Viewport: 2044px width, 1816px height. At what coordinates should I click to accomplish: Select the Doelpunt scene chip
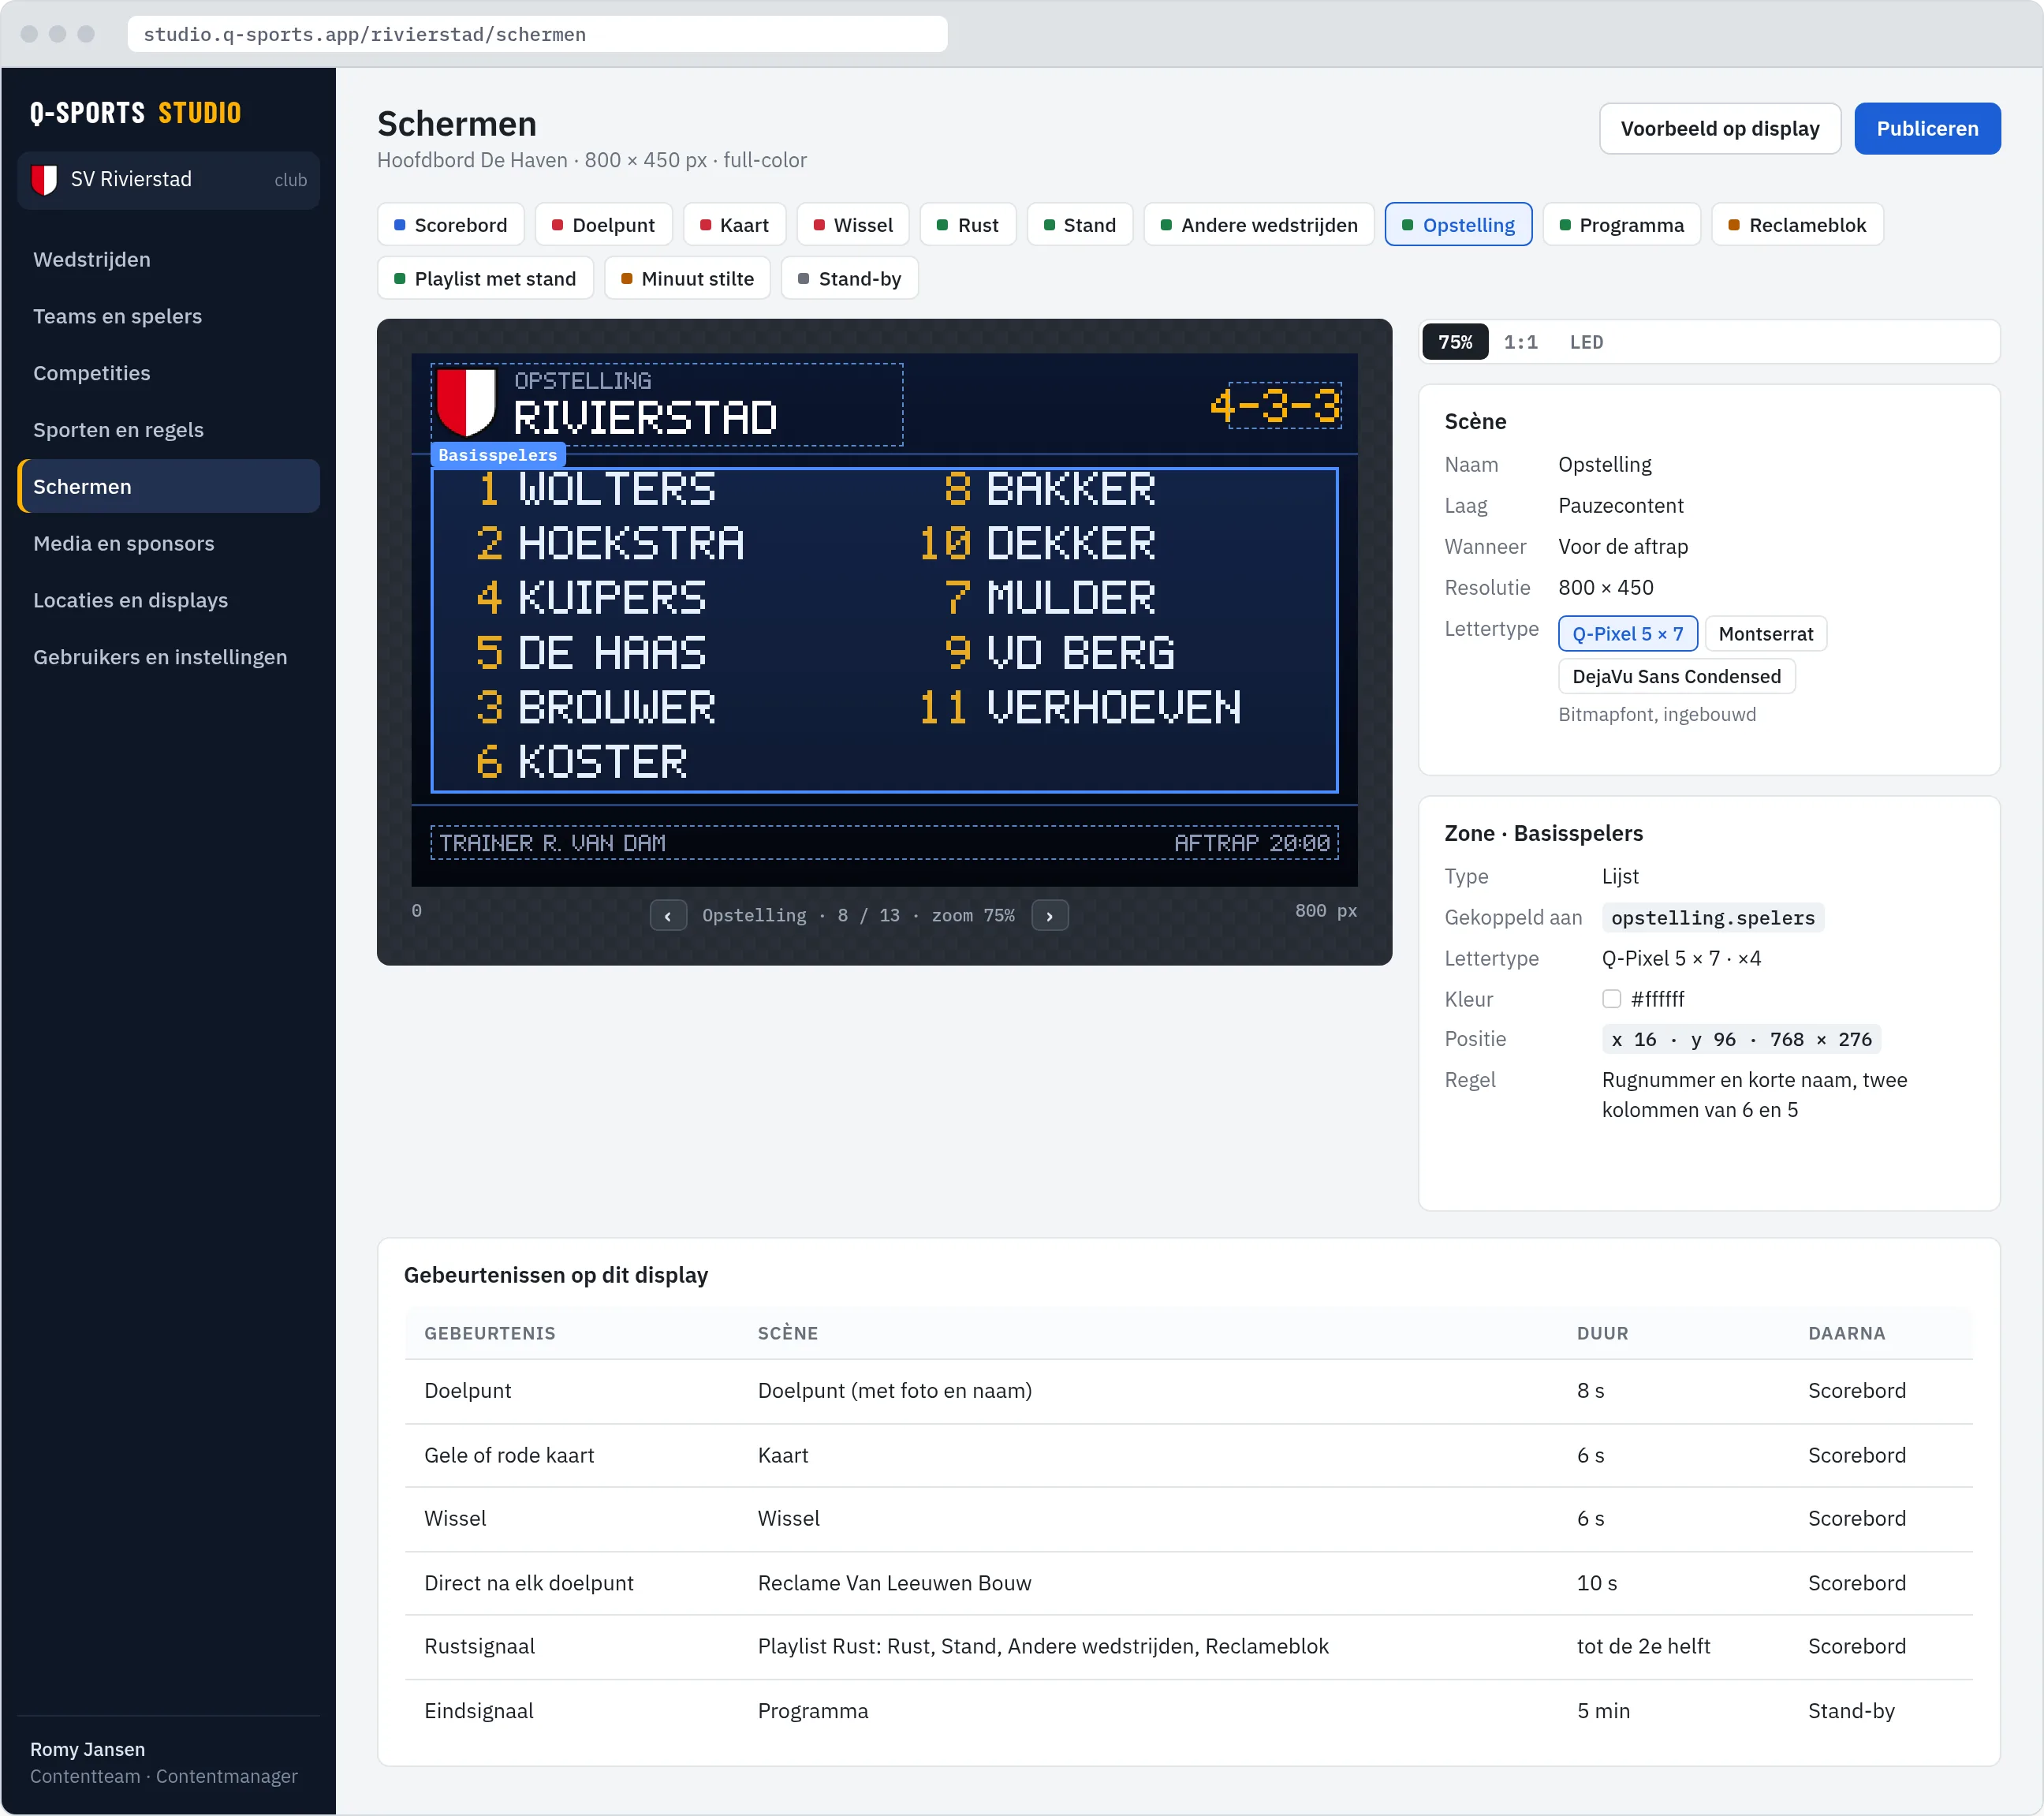(x=603, y=225)
